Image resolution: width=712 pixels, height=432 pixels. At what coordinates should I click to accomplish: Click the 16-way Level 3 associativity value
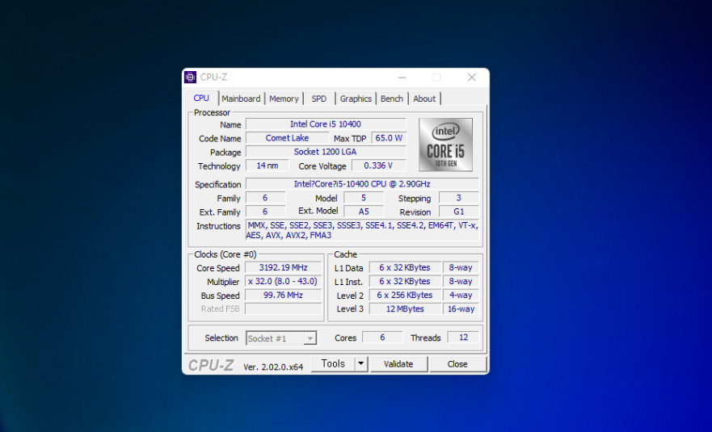coord(461,308)
